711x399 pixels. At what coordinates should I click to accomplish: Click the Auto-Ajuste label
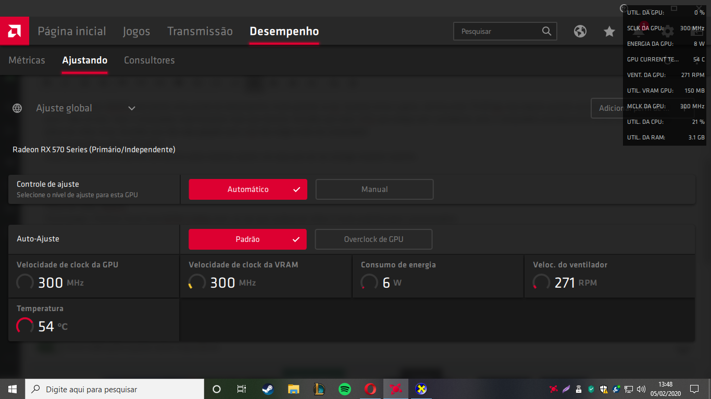click(x=38, y=239)
